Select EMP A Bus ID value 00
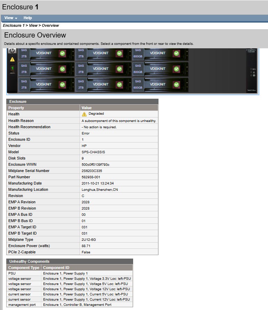This screenshot has width=268, height=310. pos(83,215)
